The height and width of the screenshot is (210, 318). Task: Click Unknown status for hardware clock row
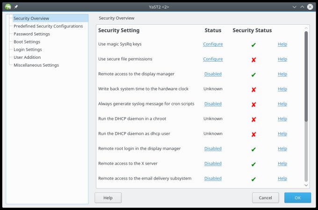tap(213, 89)
